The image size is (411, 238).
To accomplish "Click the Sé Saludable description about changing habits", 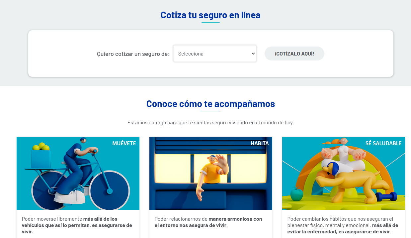I will [344, 225].
